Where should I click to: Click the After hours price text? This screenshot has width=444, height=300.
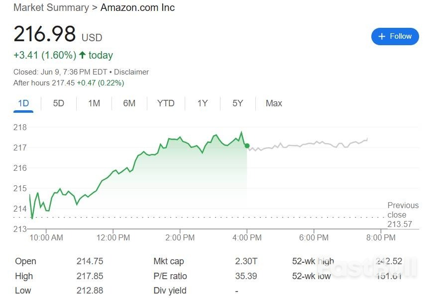69,82
